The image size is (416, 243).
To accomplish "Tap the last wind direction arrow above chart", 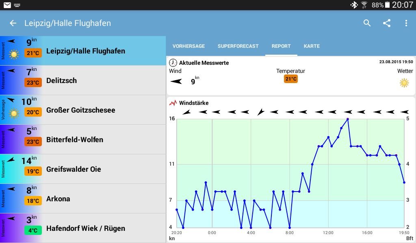I will click(405, 112).
